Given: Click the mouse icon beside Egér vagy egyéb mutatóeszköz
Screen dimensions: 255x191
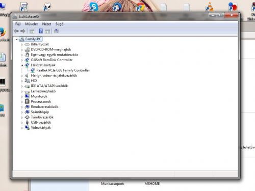Looking at the screenshot, I should [27, 54].
